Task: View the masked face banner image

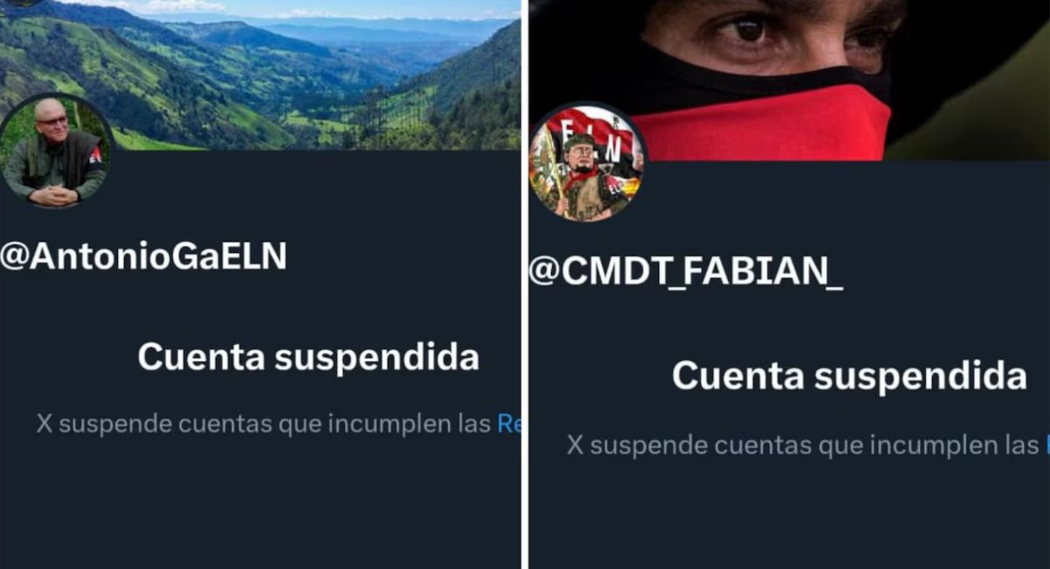Action: click(789, 80)
